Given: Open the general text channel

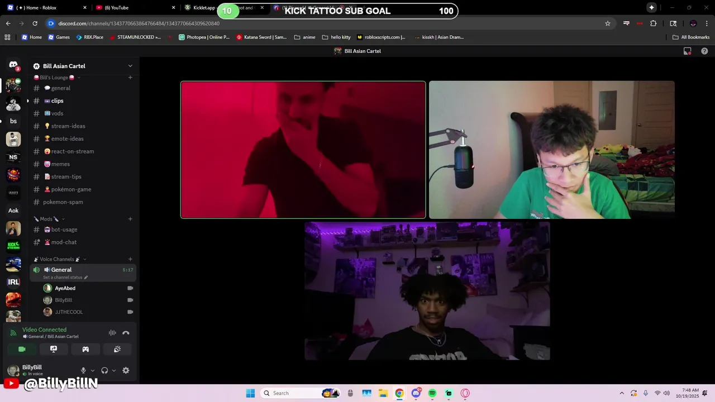Looking at the screenshot, I should (83, 88).
